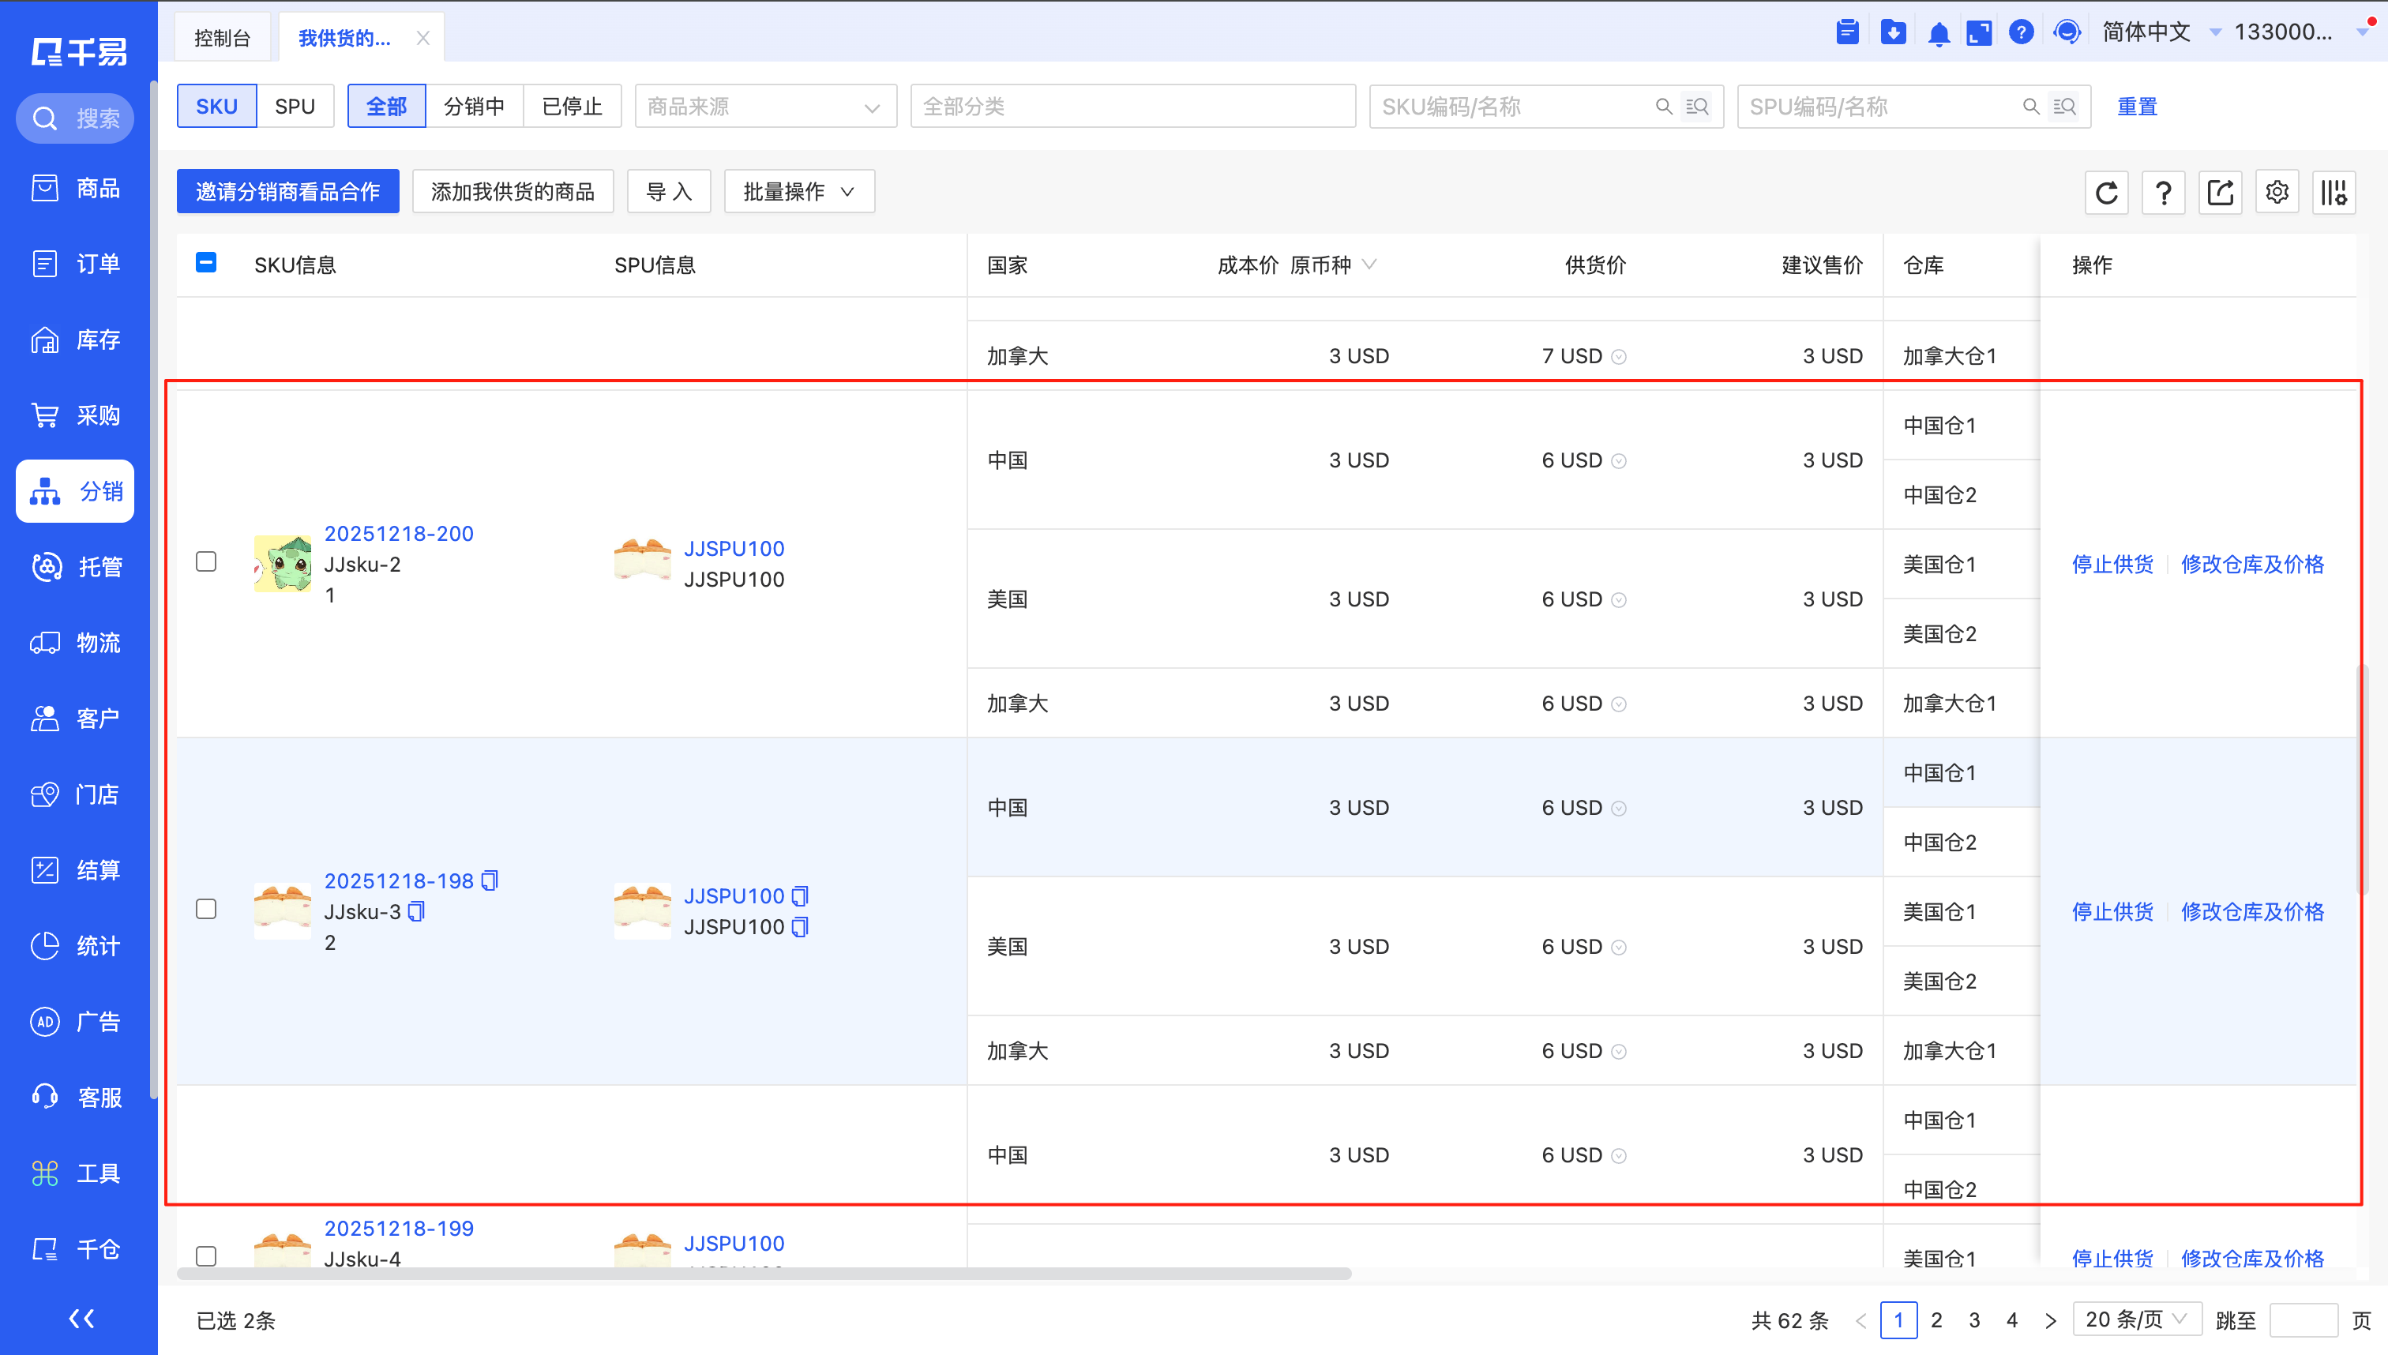
Task: Open the 20 条/页 page size dropdown
Action: (2137, 1319)
